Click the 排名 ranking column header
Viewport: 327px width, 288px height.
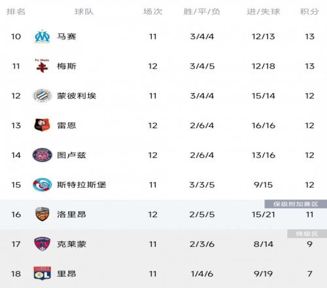point(16,12)
